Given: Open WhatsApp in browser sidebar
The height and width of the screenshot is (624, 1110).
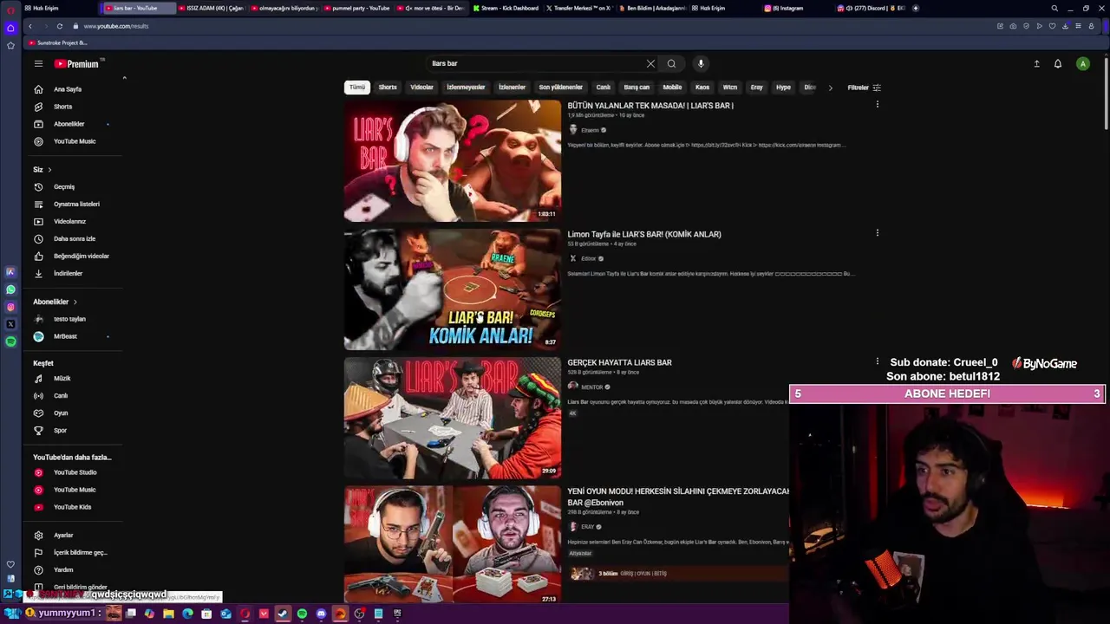Looking at the screenshot, I should coord(10,289).
